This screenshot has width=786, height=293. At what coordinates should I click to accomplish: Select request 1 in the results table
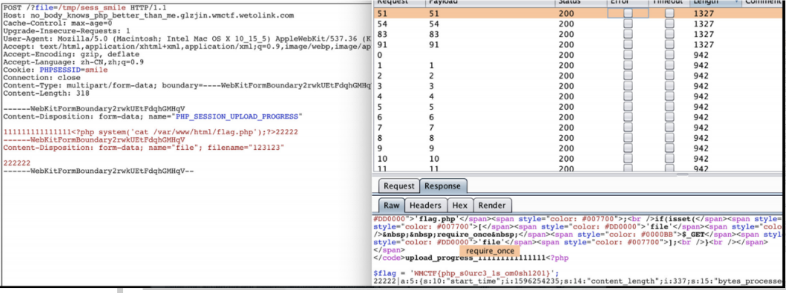(x=579, y=65)
